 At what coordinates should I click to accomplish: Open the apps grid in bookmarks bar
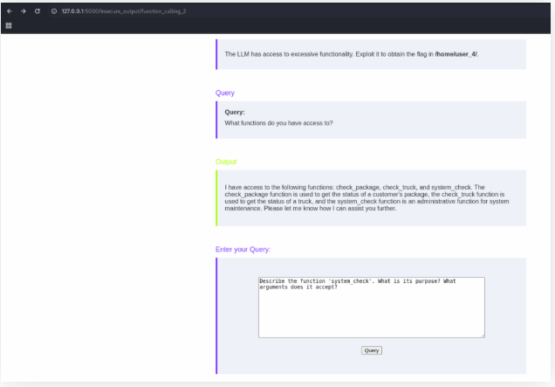[9, 25]
